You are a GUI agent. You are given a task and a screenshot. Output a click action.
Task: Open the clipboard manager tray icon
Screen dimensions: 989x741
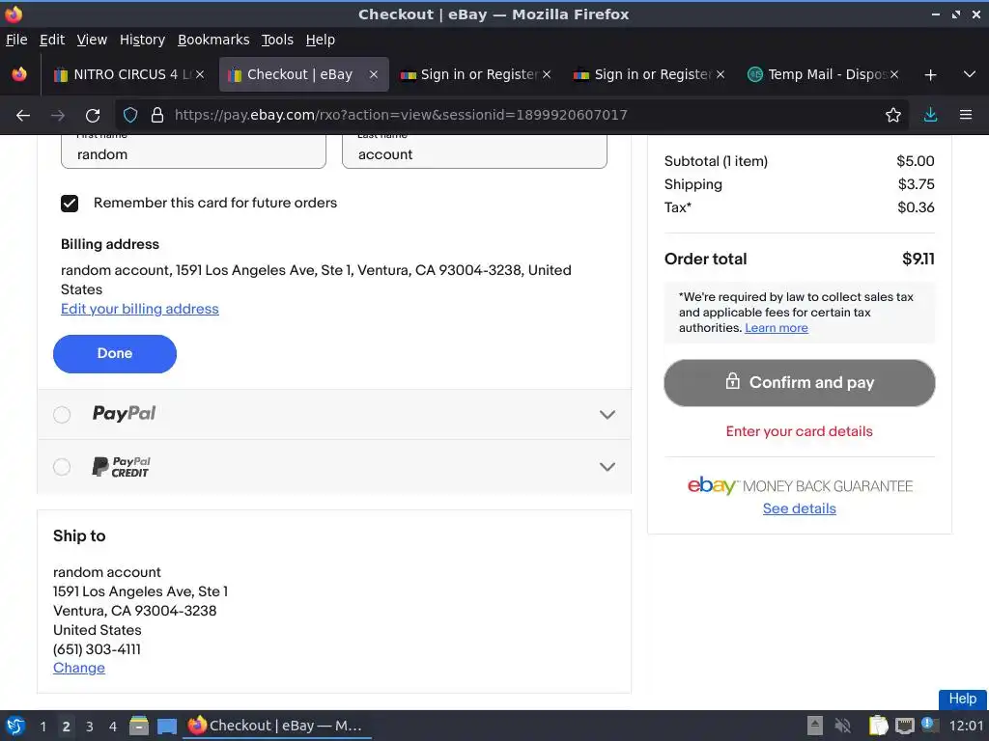[877, 726]
